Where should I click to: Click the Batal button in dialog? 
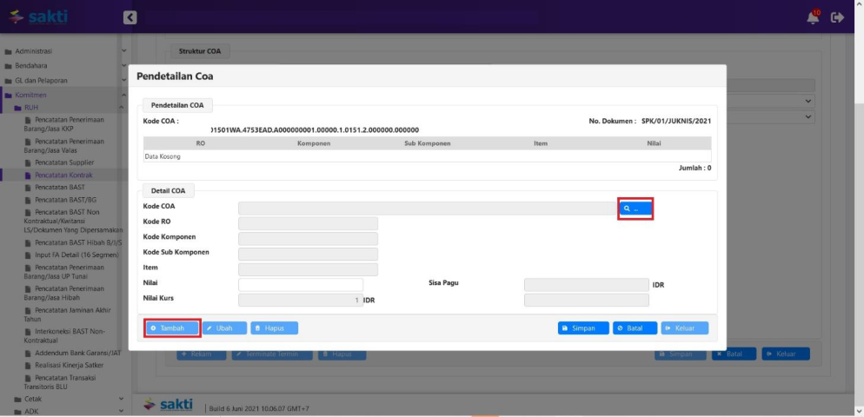tap(635, 328)
